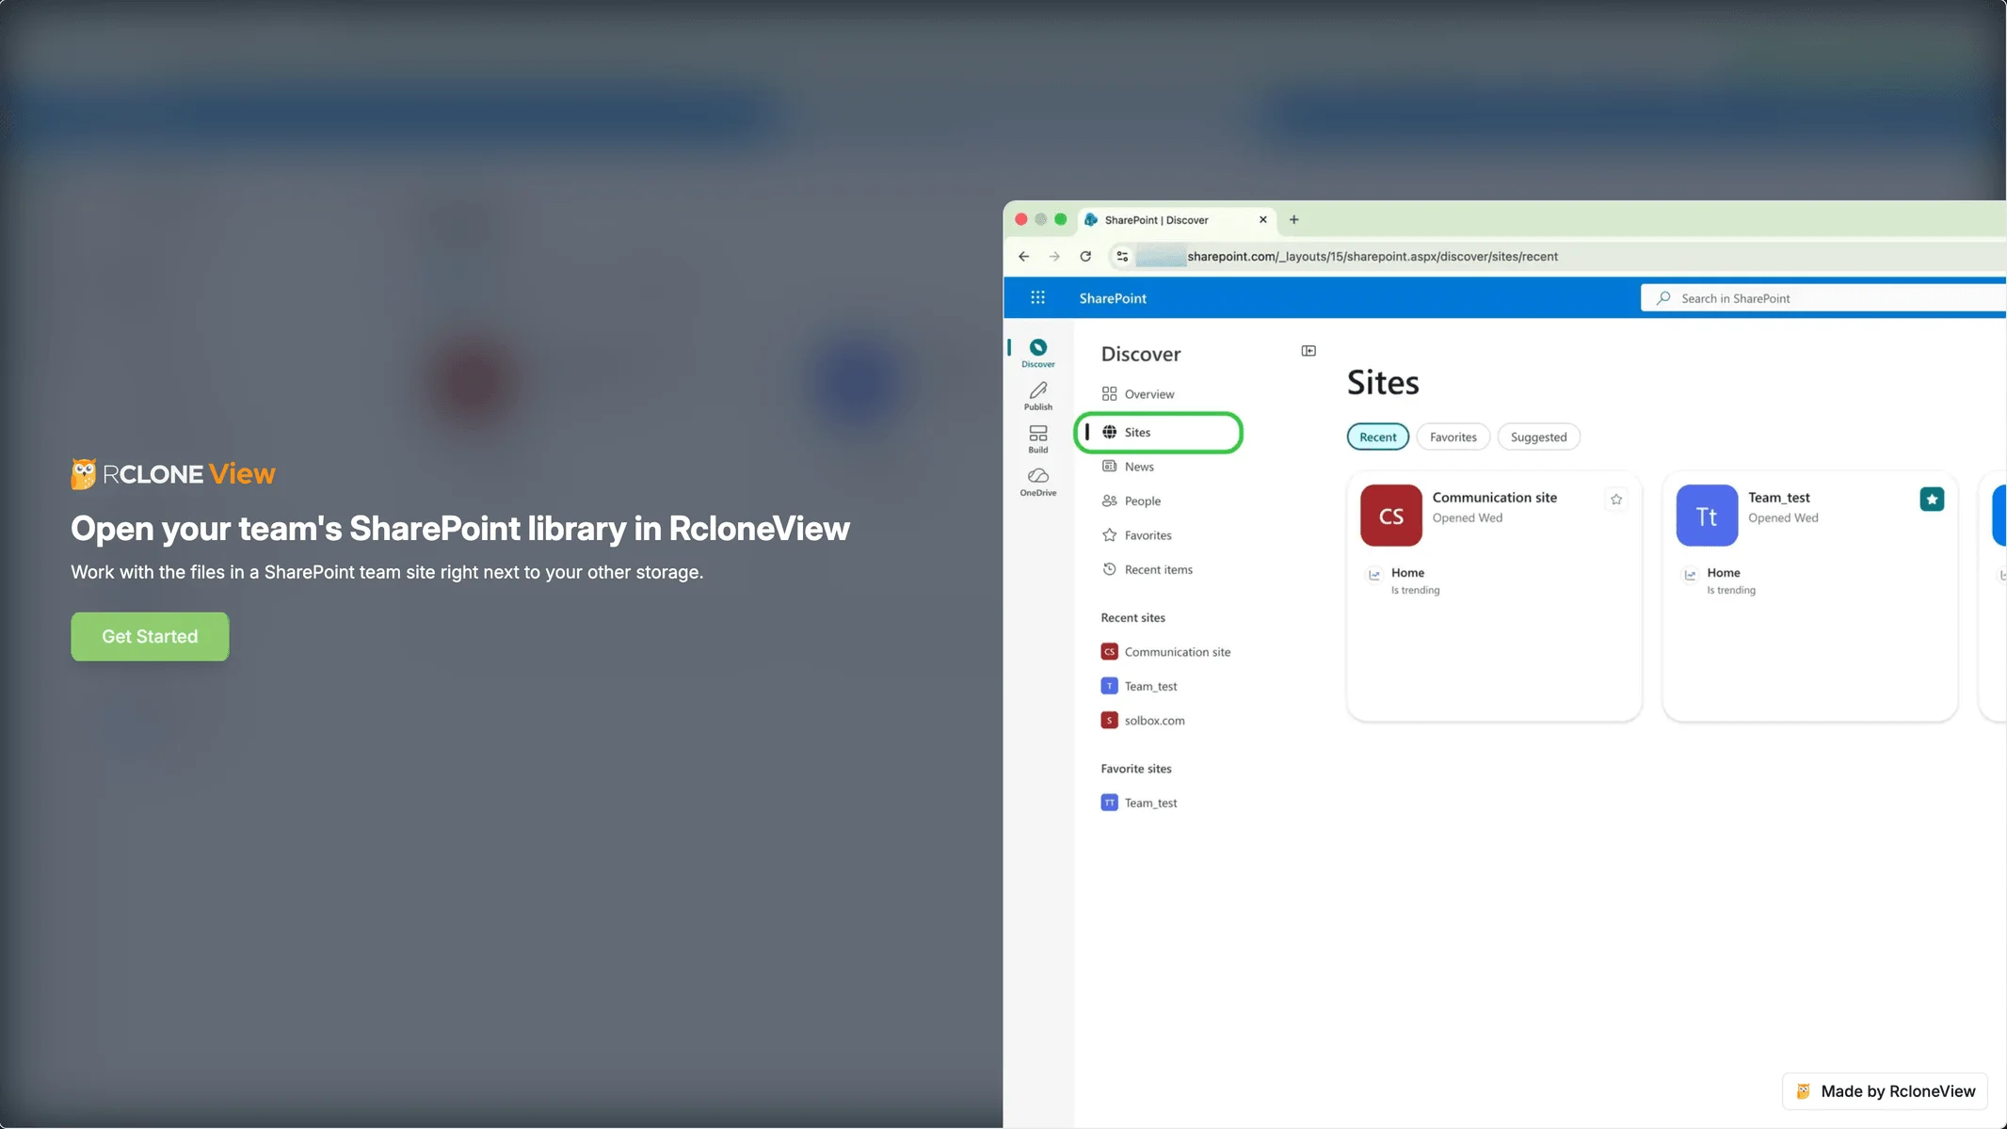Switch to the Suggested filter pill
Viewport: 2007px width, 1129px height.
click(1538, 437)
